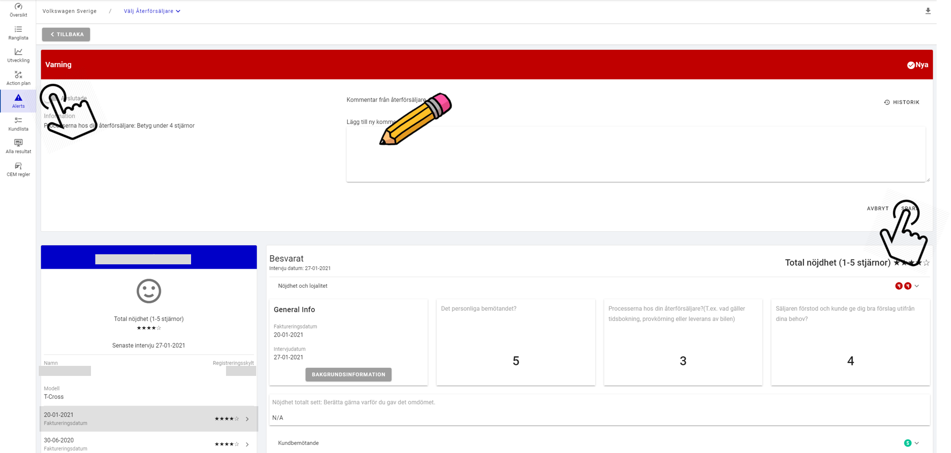The height and width of the screenshot is (453, 951).
Task: Click the Bakgrundsinformation button
Action: [348, 374]
